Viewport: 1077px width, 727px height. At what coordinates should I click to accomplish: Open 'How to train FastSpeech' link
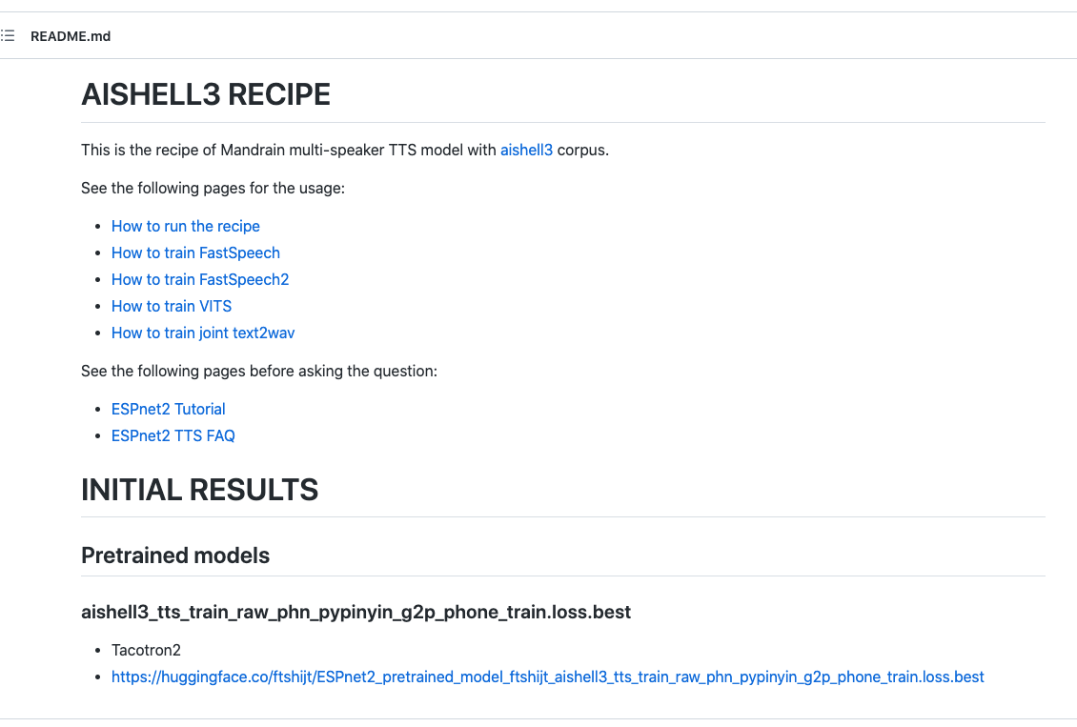click(x=195, y=252)
